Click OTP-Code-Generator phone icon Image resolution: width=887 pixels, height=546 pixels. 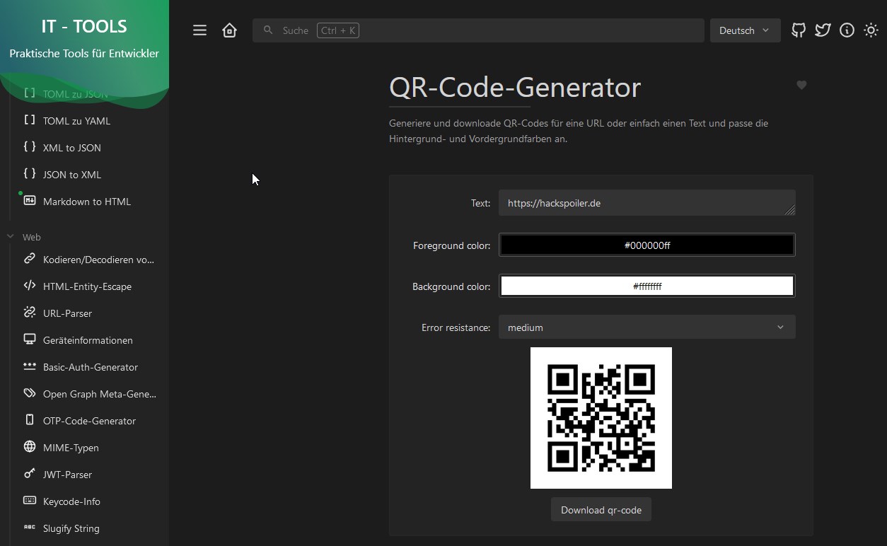30,420
